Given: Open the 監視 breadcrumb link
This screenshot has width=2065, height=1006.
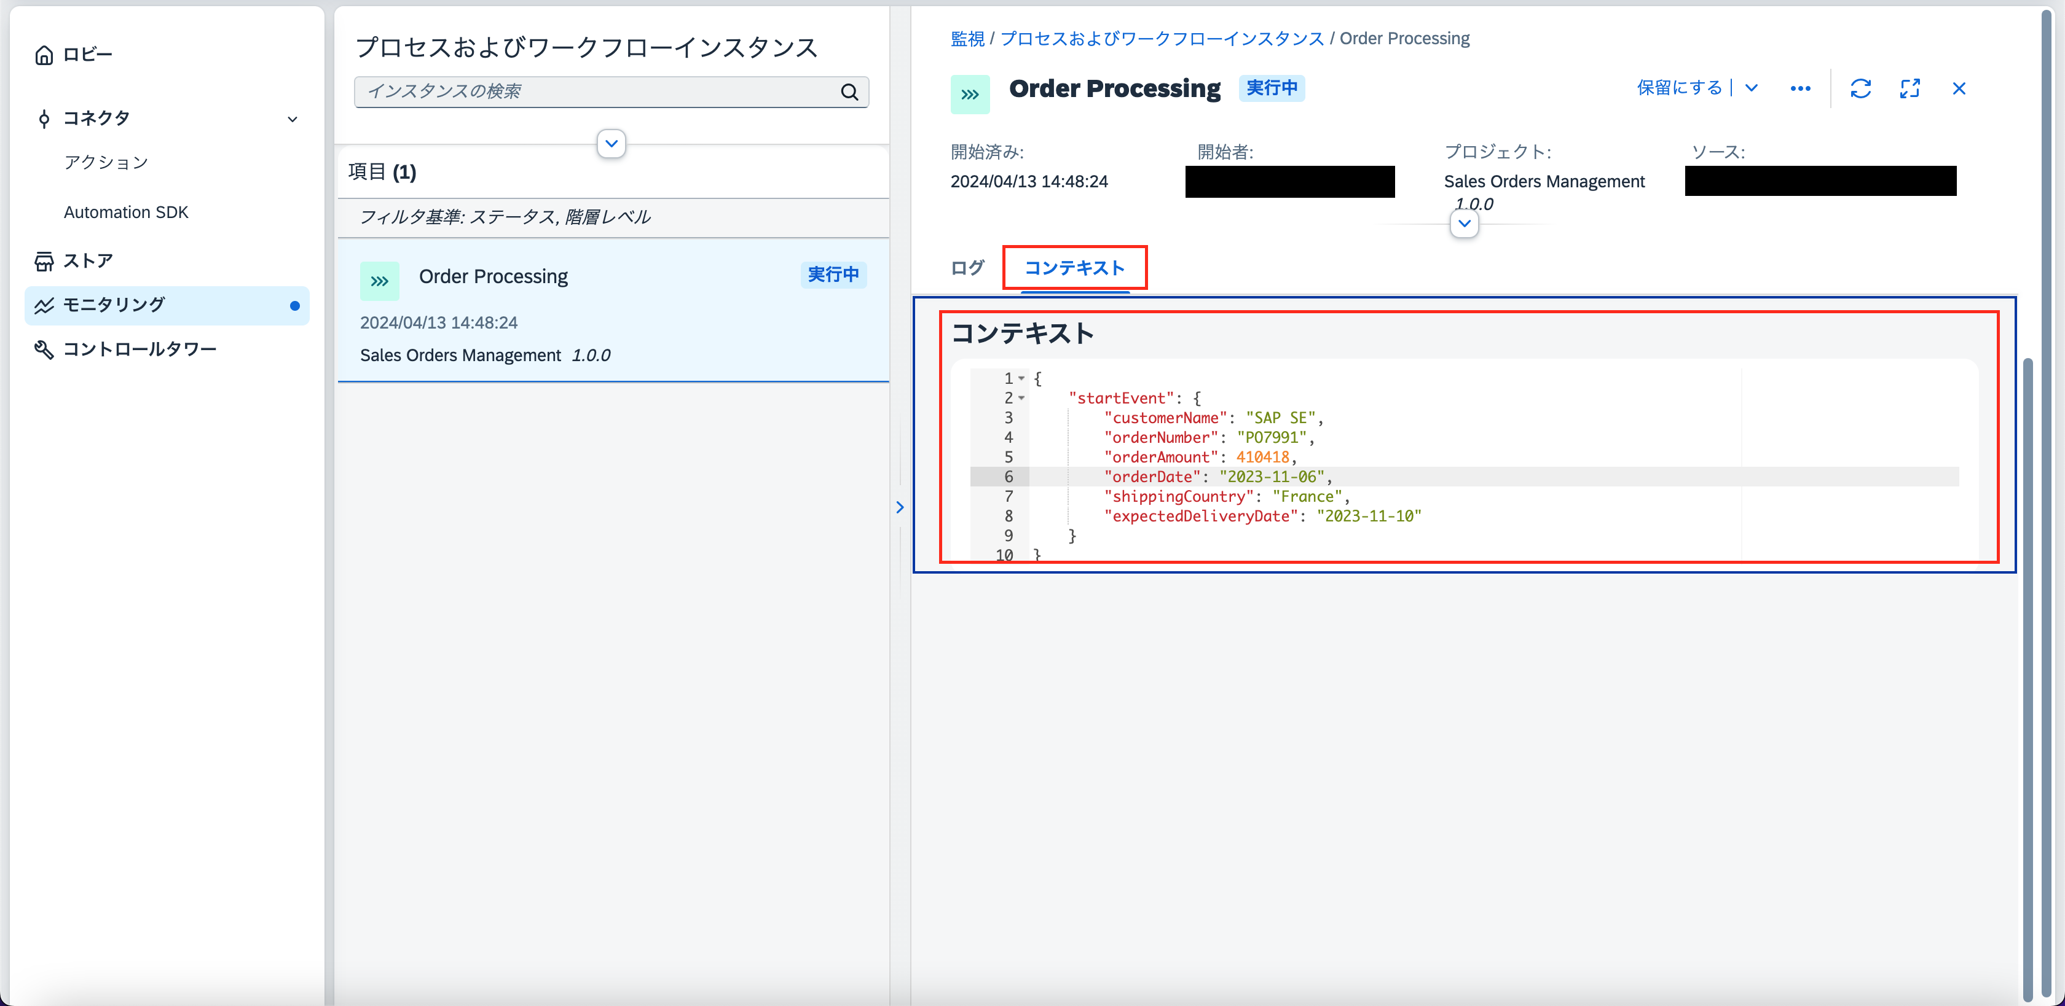Looking at the screenshot, I should pyautogui.click(x=967, y=37).
